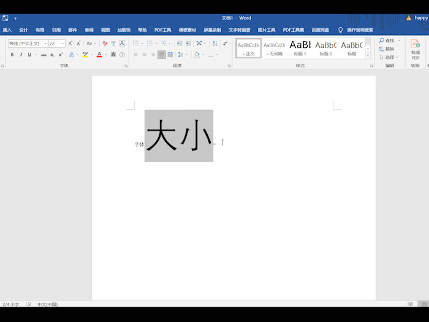Toggle show paragraph marks
This screenshot has width=429, height=322.
(225, 44)
